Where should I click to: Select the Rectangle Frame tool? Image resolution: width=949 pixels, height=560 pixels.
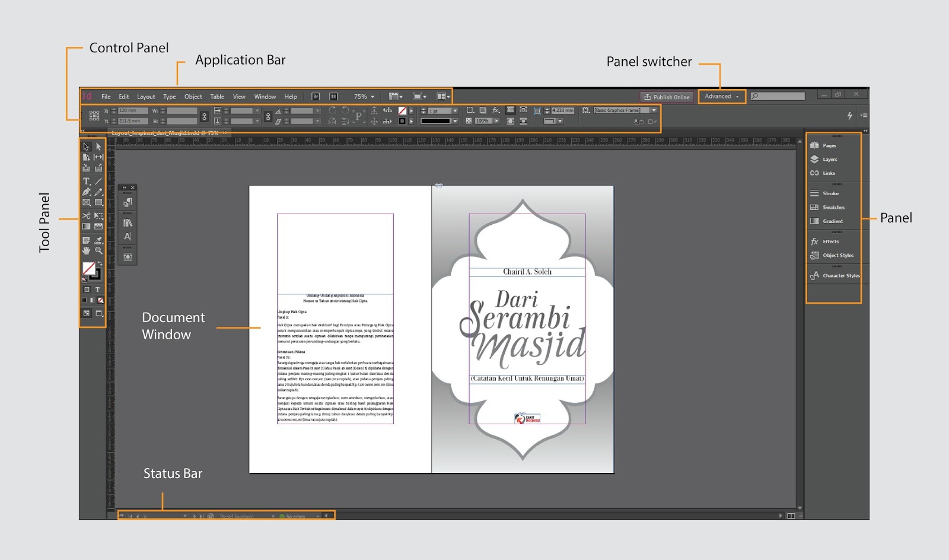[86, 203]
